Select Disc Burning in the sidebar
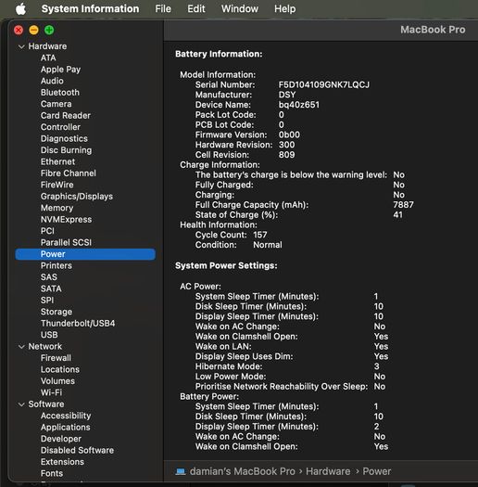The height and width of the screenshot is (487, 478). tap(66, 150)
